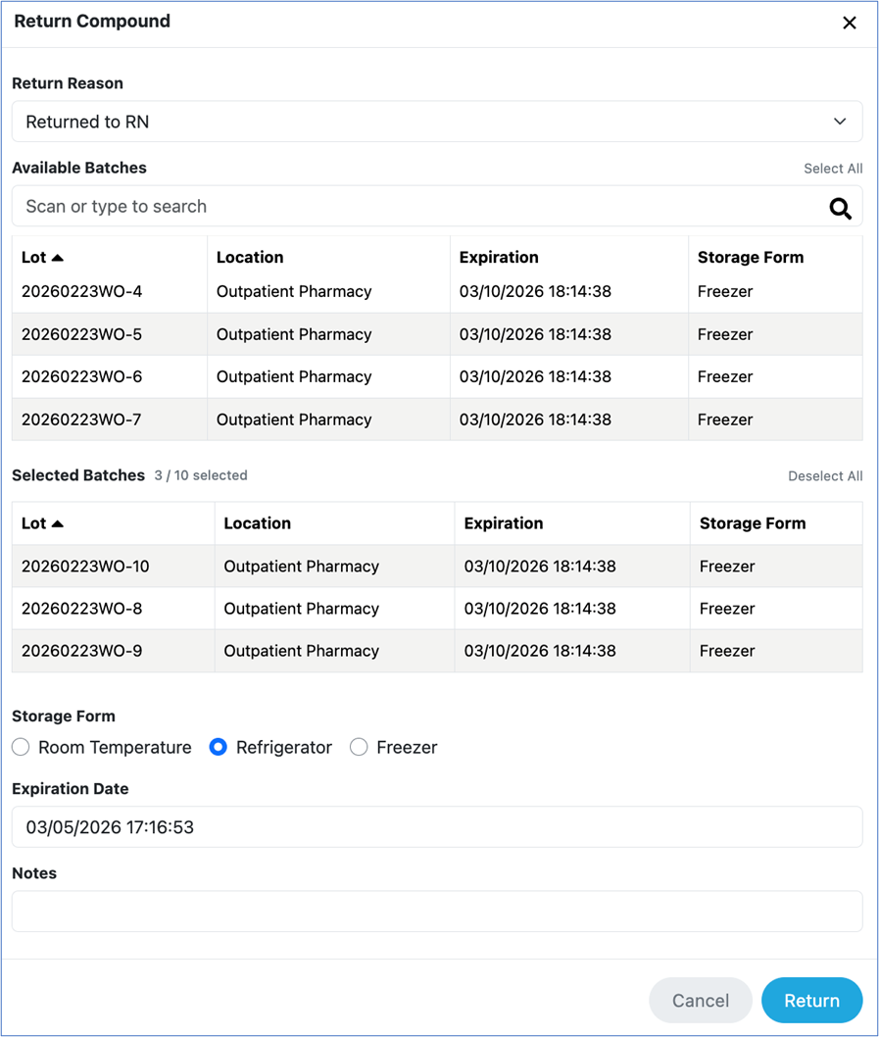Click Expiration header in Available Batches
The width and height of the screenshot is (879, 1037).
(499, 258)
